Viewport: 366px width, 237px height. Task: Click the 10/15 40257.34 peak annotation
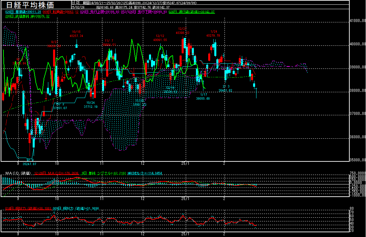(x=76, y=34)
